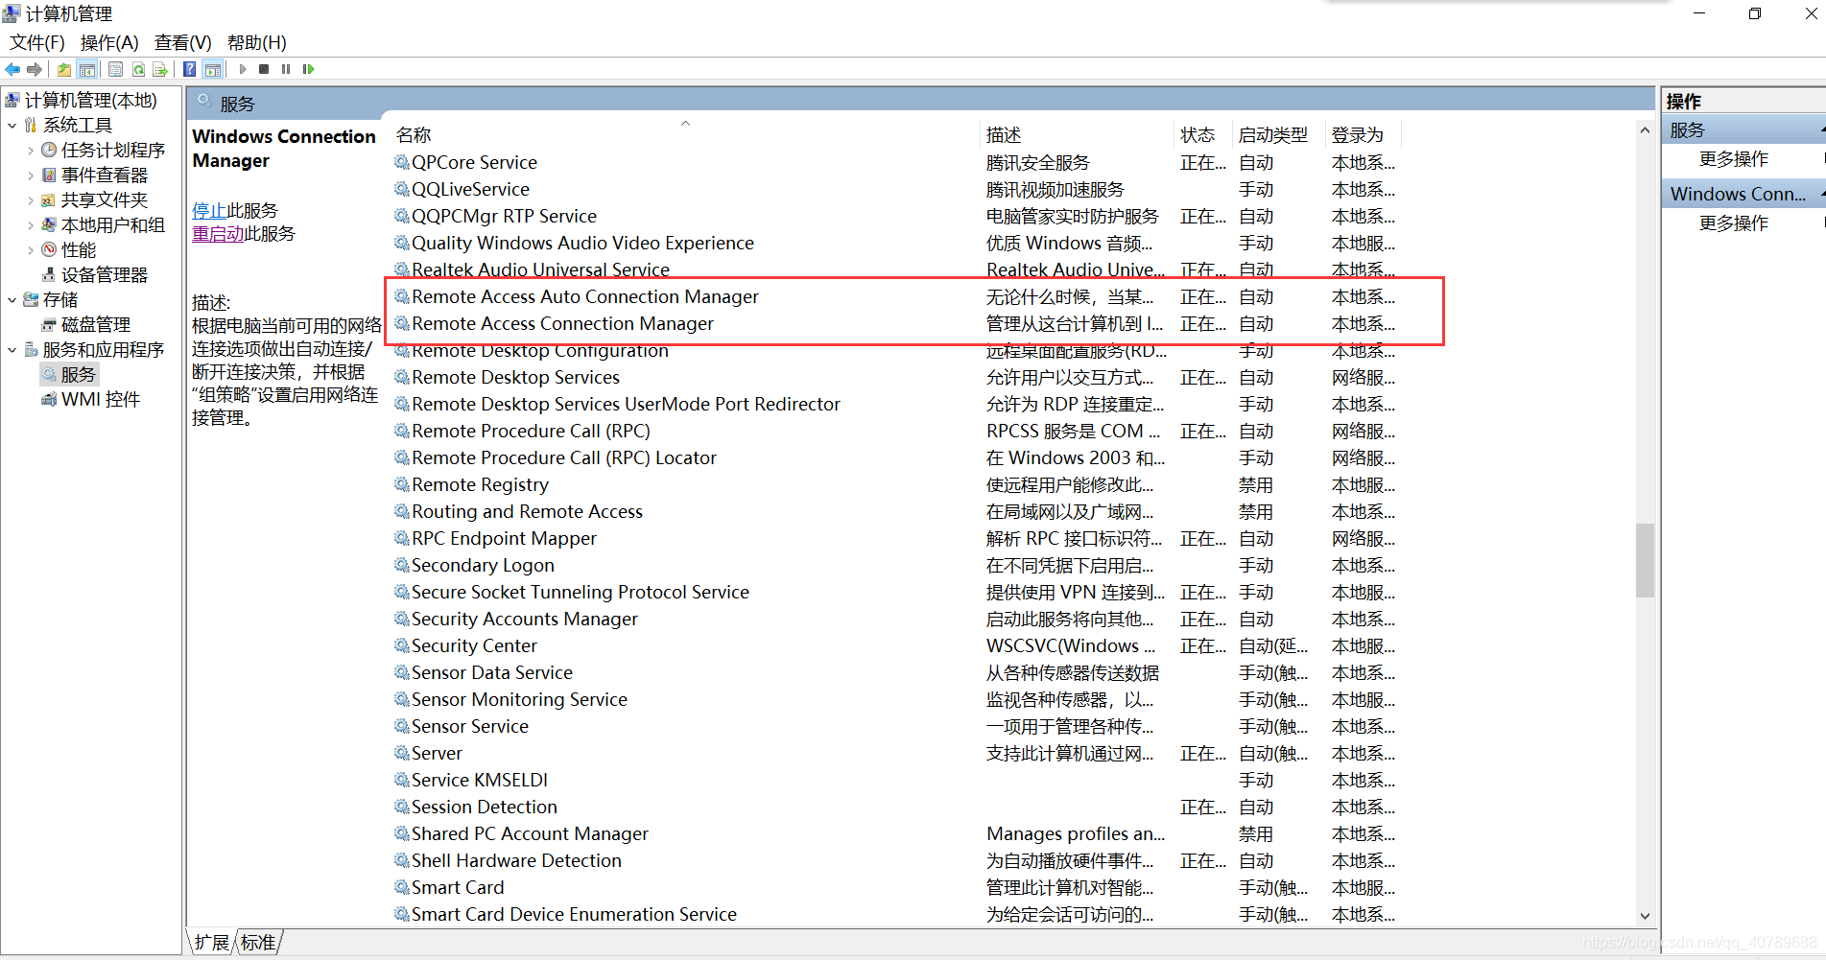Sort services by 登录为 column header

(1363, 134)
